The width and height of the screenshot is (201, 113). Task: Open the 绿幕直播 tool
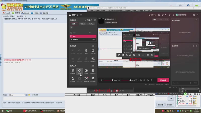86,79
